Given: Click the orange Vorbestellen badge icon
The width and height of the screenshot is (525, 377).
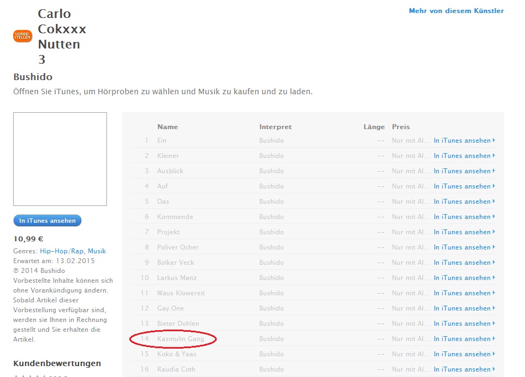Looking at the screenshot, I should tap(22, 36).
